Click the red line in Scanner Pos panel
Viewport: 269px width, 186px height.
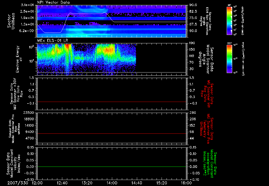(x=111, y=133)
